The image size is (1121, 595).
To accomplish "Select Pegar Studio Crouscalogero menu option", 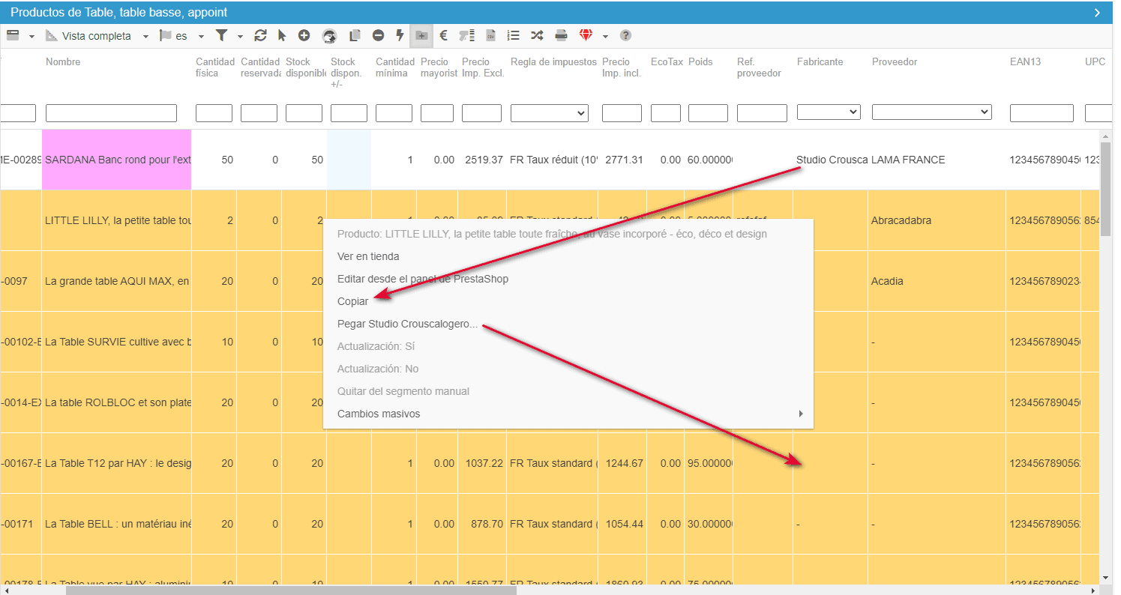I will (407, 324).
